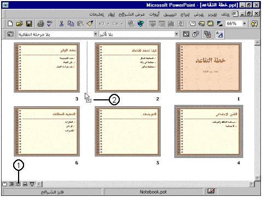Toggle Show Formatting button
The width and height of the screenshot is (262, 197).
pos(219,34)
